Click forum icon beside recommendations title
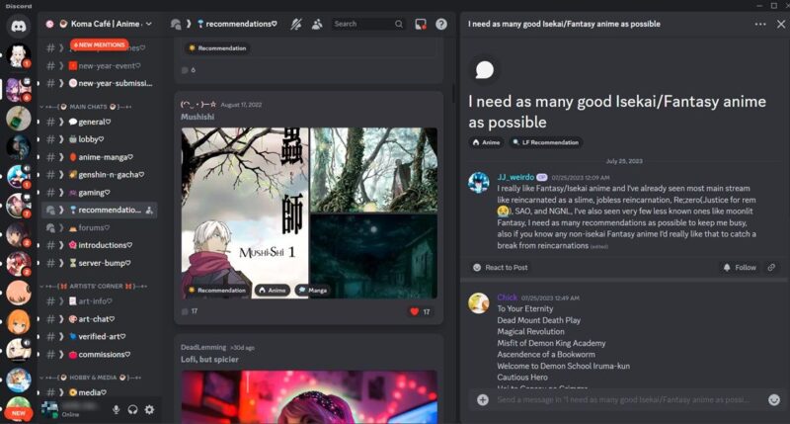 (x=176, y=24)
